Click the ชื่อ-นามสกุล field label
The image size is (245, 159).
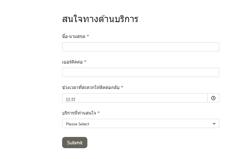tap(74, 36)
